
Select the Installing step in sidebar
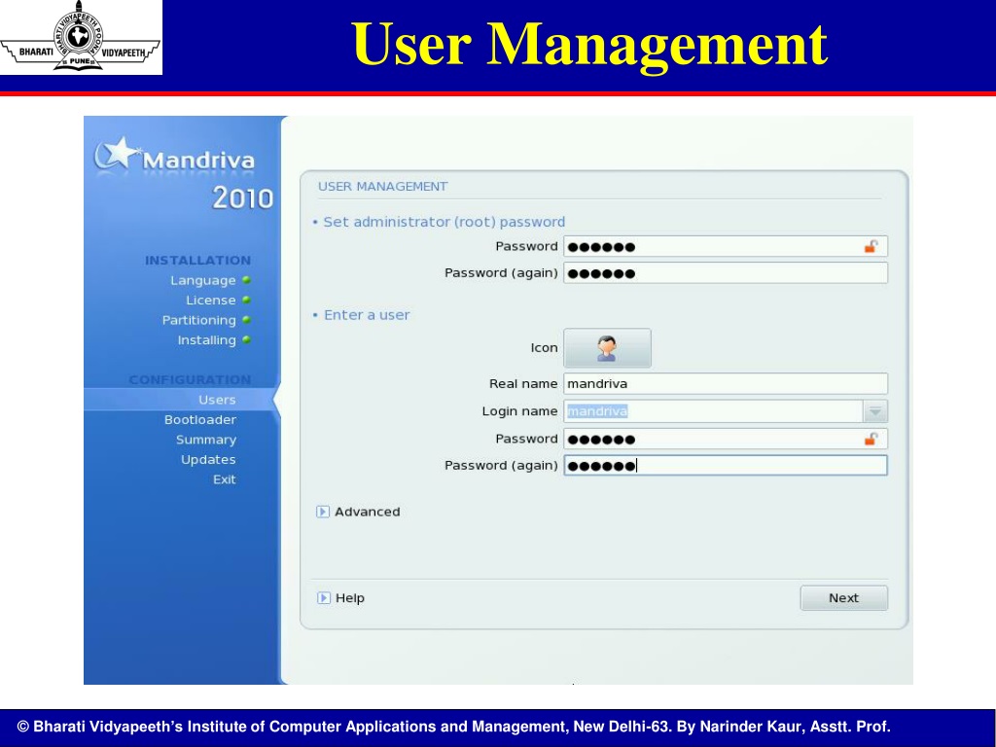(x=206, y=340)
